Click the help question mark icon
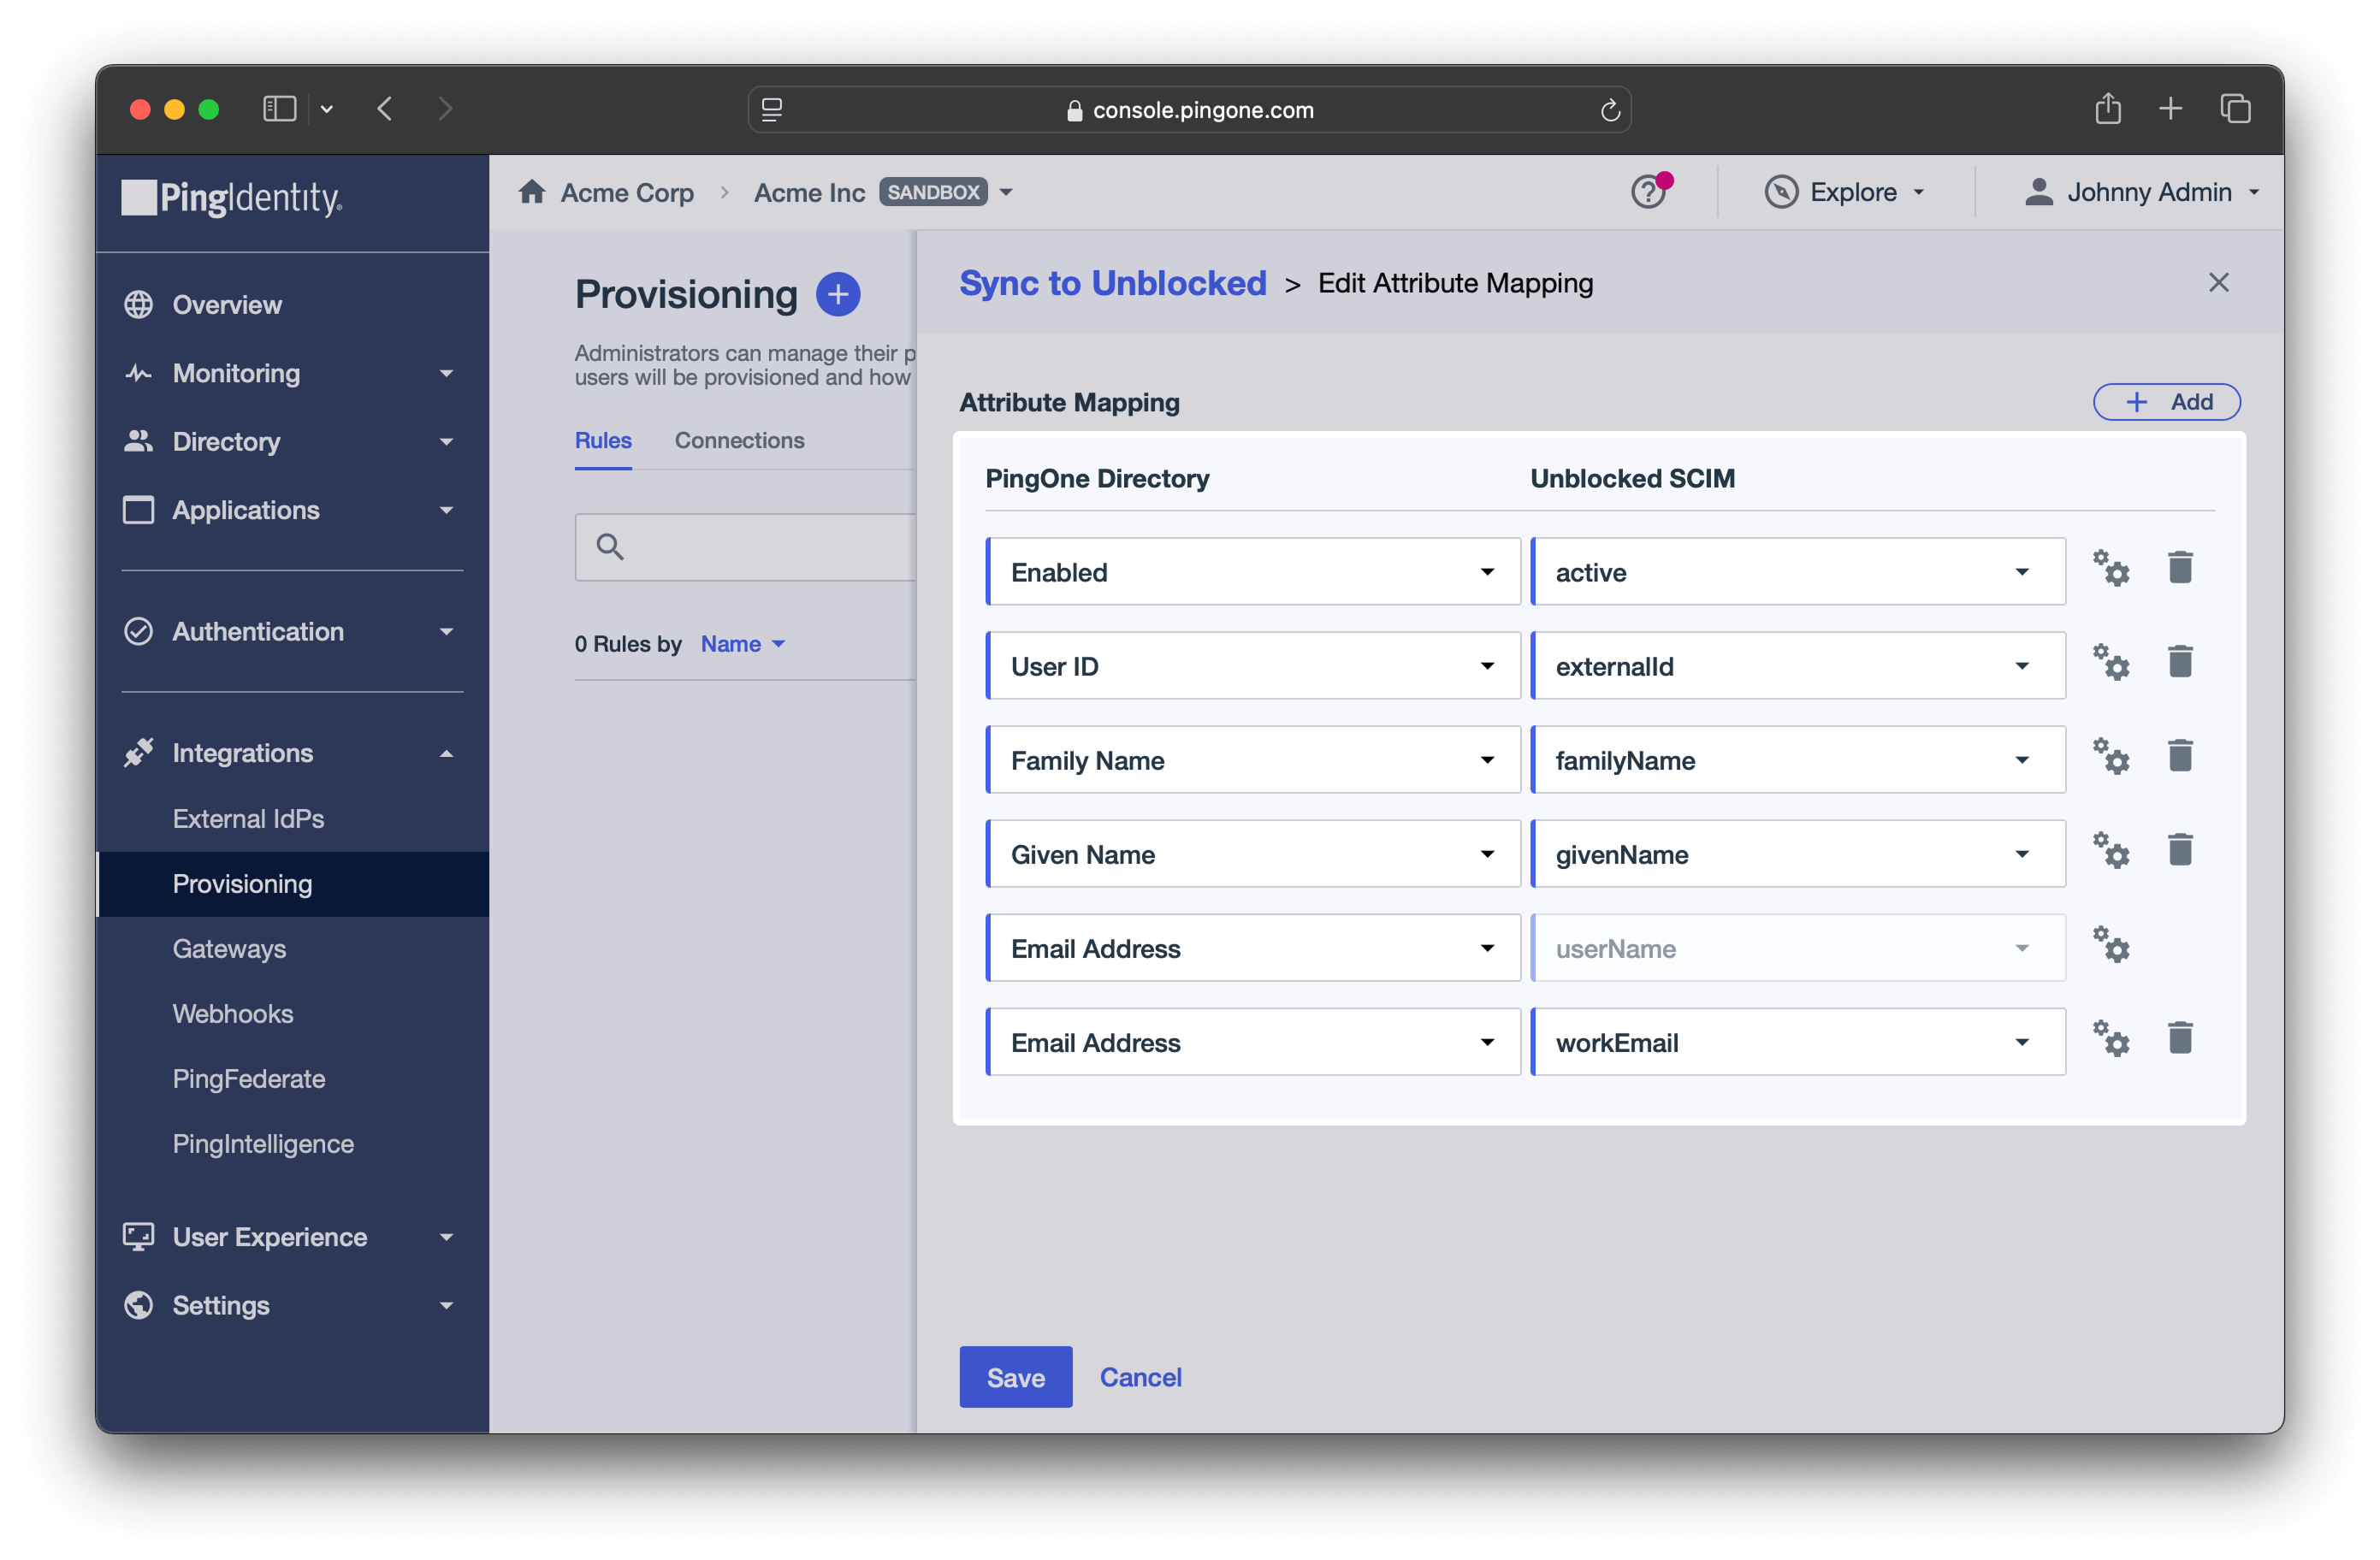This screenshot has height=1560, width=2380. pos(1648,192)
